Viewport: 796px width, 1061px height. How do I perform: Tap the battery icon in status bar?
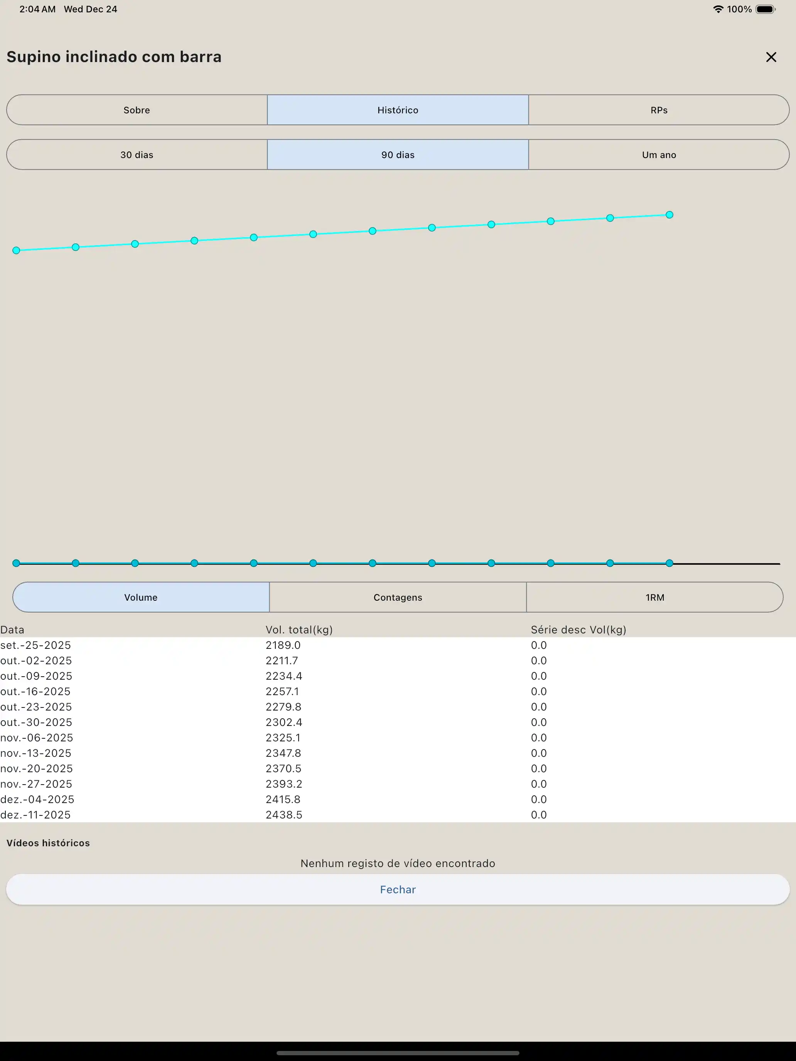point(765,9)
